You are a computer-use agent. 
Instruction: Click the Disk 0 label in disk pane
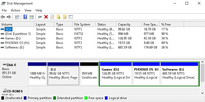[x=11, y=65]
